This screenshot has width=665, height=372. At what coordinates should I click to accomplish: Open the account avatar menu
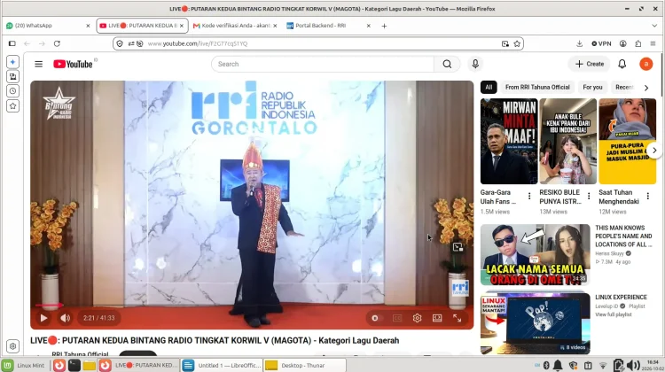pyautogui.click(x=645, y=64)
